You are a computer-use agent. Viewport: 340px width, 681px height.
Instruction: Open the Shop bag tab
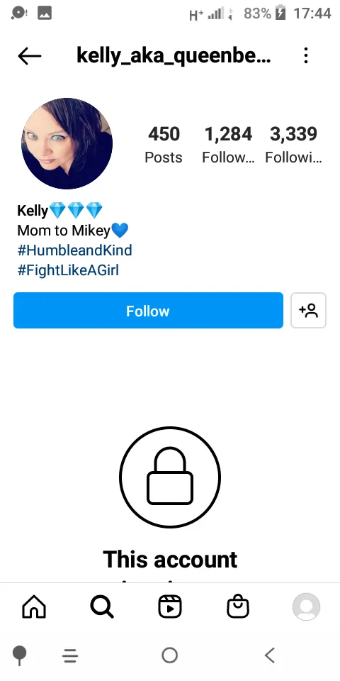point(238,607)
